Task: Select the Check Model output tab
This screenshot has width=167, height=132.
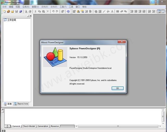Action: [x=29, y=126]
